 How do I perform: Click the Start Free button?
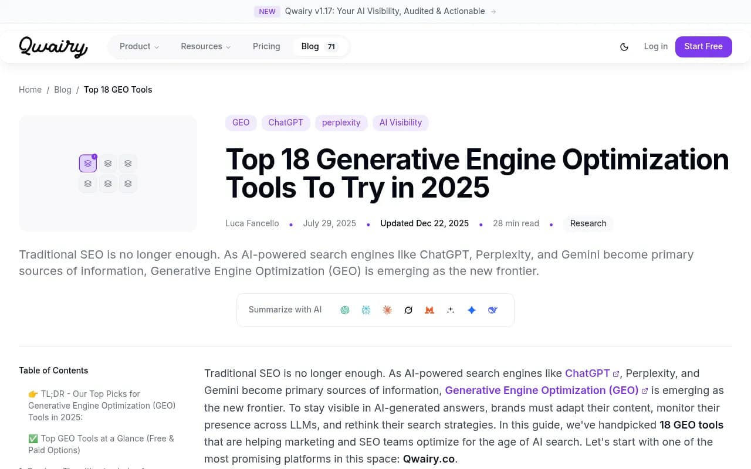click(x=703, y=46)
